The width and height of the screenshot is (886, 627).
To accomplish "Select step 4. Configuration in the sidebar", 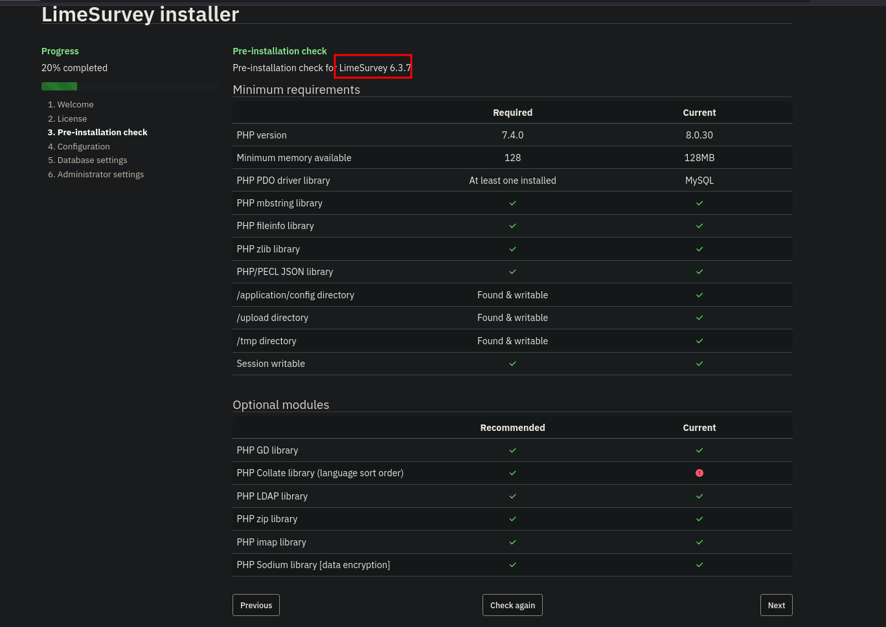I will click(x=79, y=146).
